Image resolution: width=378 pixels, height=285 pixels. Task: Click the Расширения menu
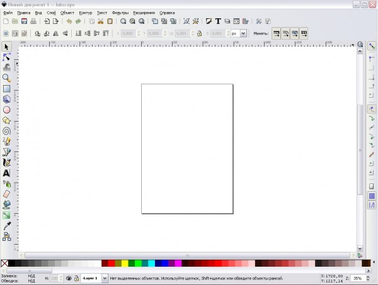pyautogui.click(x=144, y=13)
